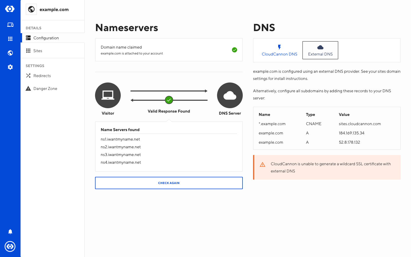The image size is (411, 257).
Task: Click the green check on Domain name claimed
Action: (235, 50)
